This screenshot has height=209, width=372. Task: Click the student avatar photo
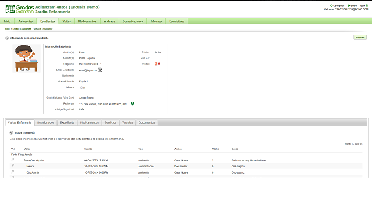26,58
